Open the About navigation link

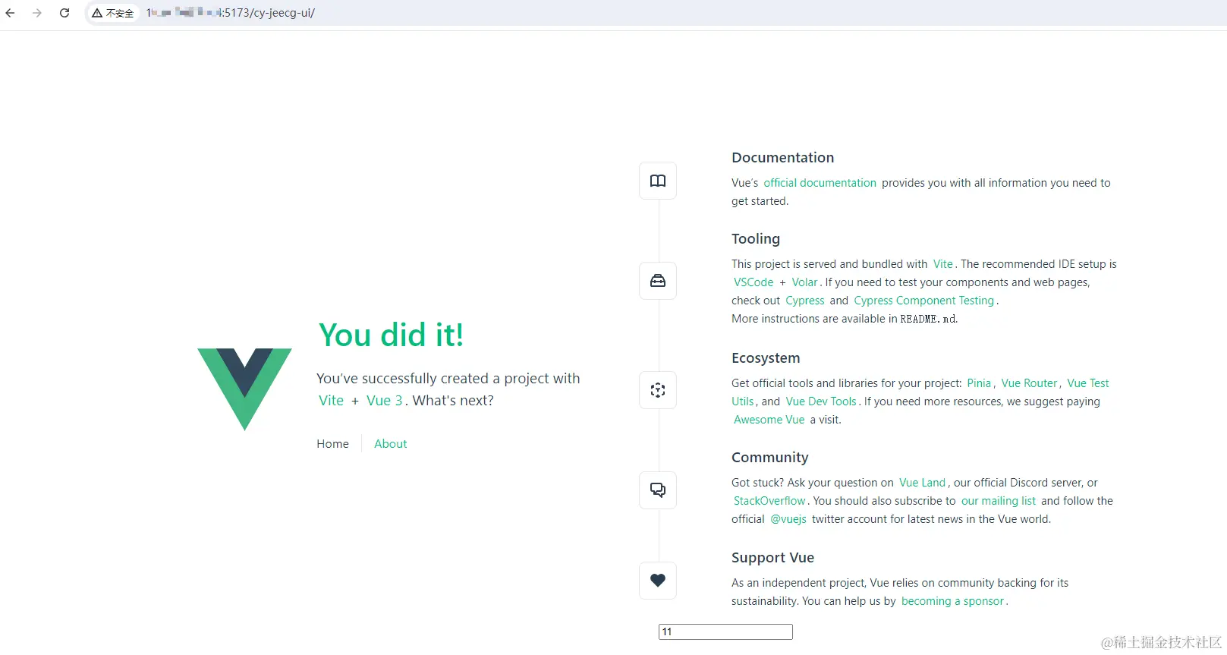391,444
